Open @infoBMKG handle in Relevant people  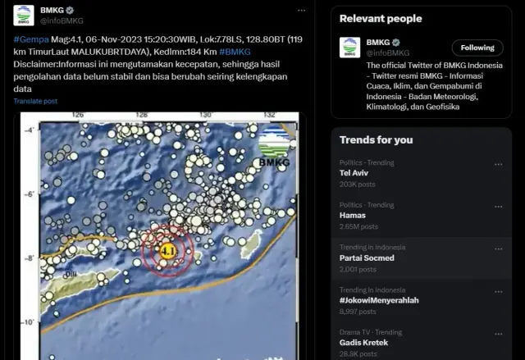(x=388, y=52)
